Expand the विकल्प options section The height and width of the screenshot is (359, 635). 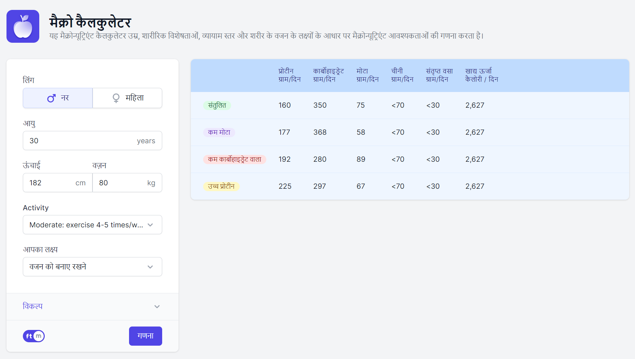[x=92, y=306]
